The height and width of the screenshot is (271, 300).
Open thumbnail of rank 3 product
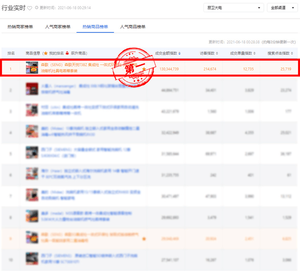32,110
